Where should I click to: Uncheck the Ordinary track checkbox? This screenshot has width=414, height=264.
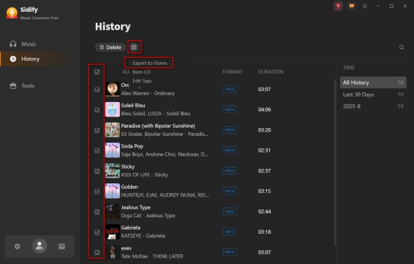pyautogui.click(x=97, y=90)
